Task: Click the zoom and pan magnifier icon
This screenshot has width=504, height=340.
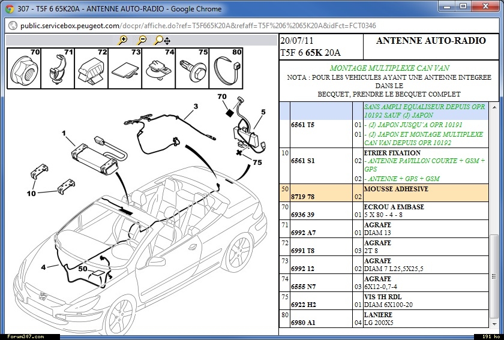Action: pyautogui.click(x=163, y=40)
